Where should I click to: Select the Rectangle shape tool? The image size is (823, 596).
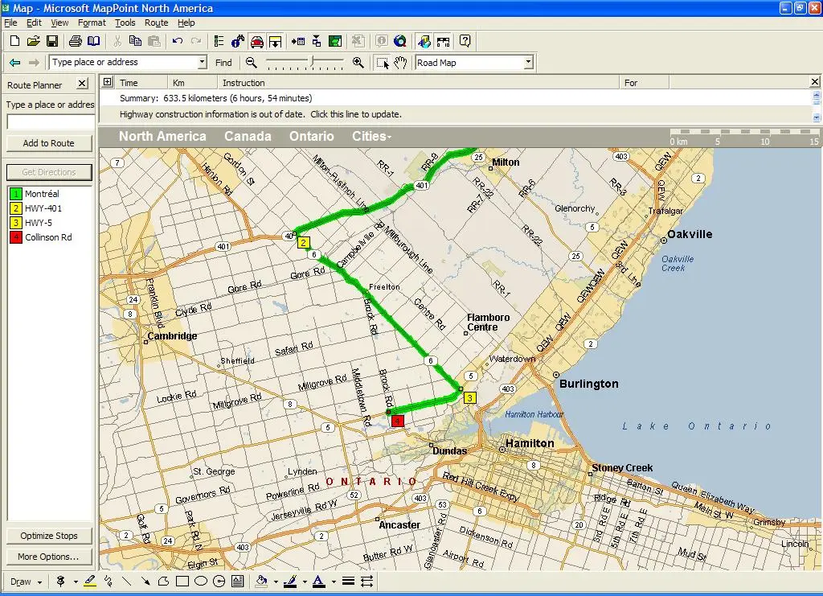pos(182,582)
